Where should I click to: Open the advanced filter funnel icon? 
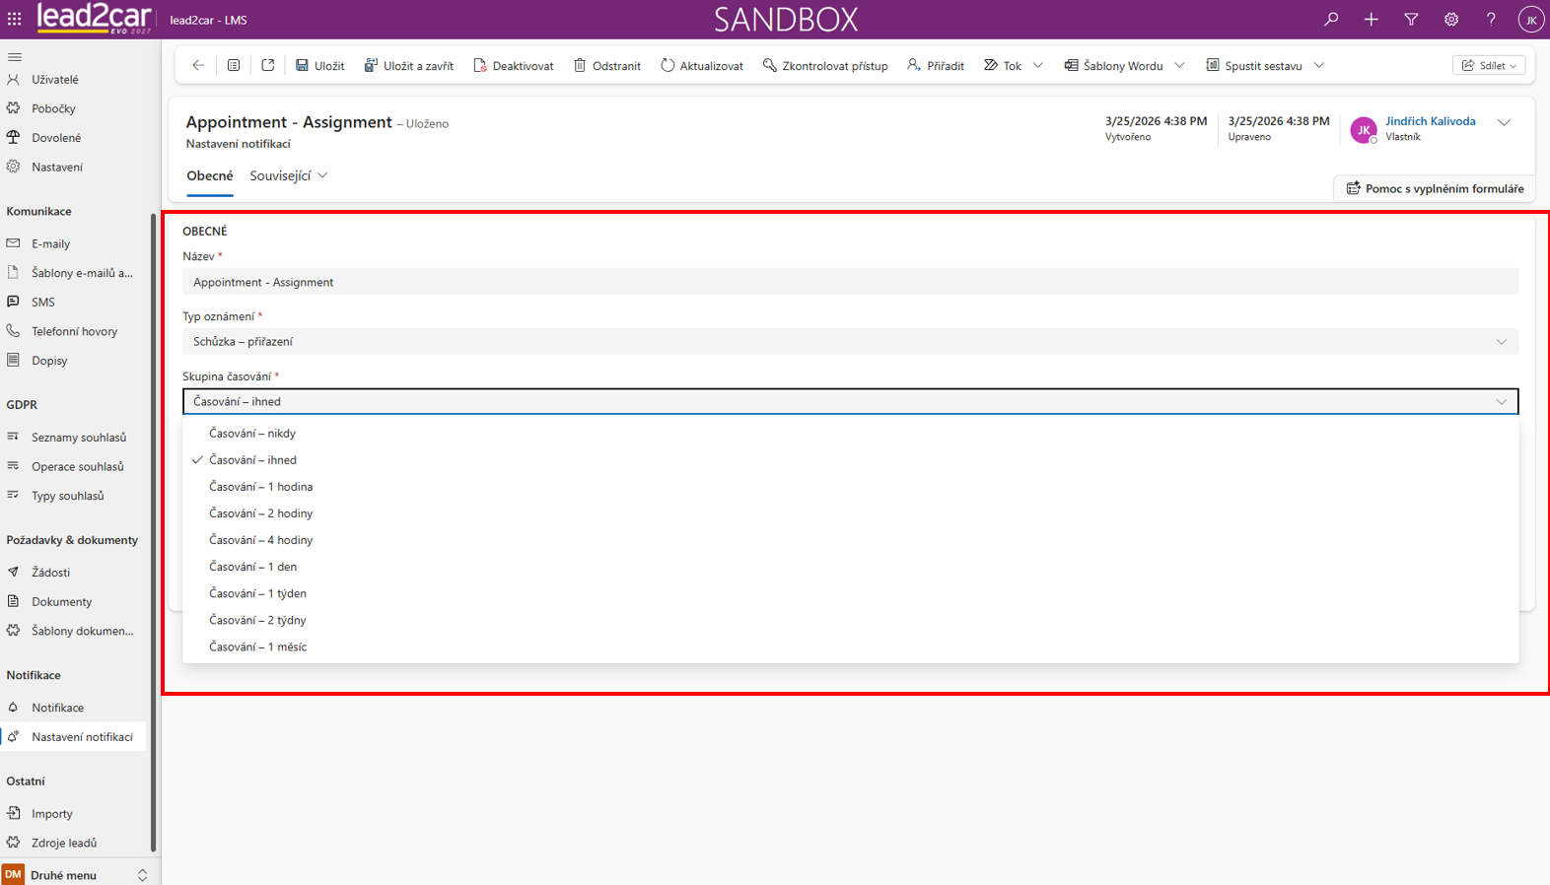(1411, 19)
